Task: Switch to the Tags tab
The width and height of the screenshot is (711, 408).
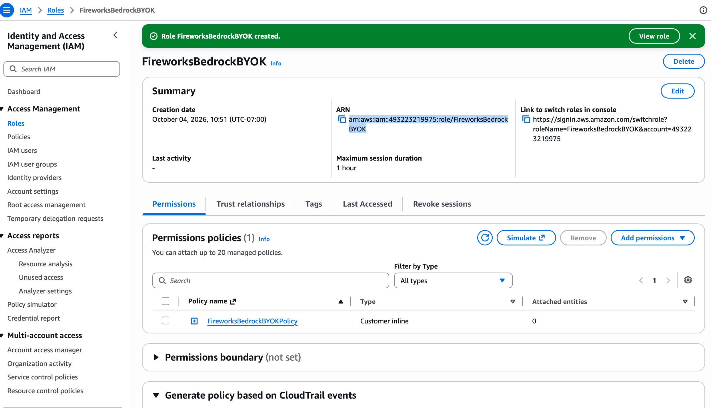Action: pyautogui.click(x=313, y=204)
